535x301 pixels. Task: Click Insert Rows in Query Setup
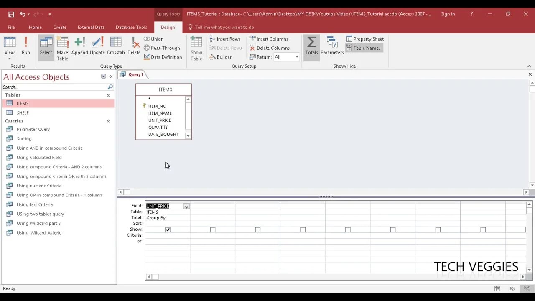(x=225, y=39)
